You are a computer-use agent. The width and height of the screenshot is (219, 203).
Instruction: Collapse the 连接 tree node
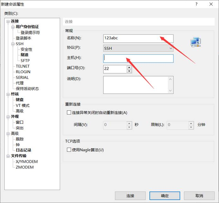click(x=8, y=21)
